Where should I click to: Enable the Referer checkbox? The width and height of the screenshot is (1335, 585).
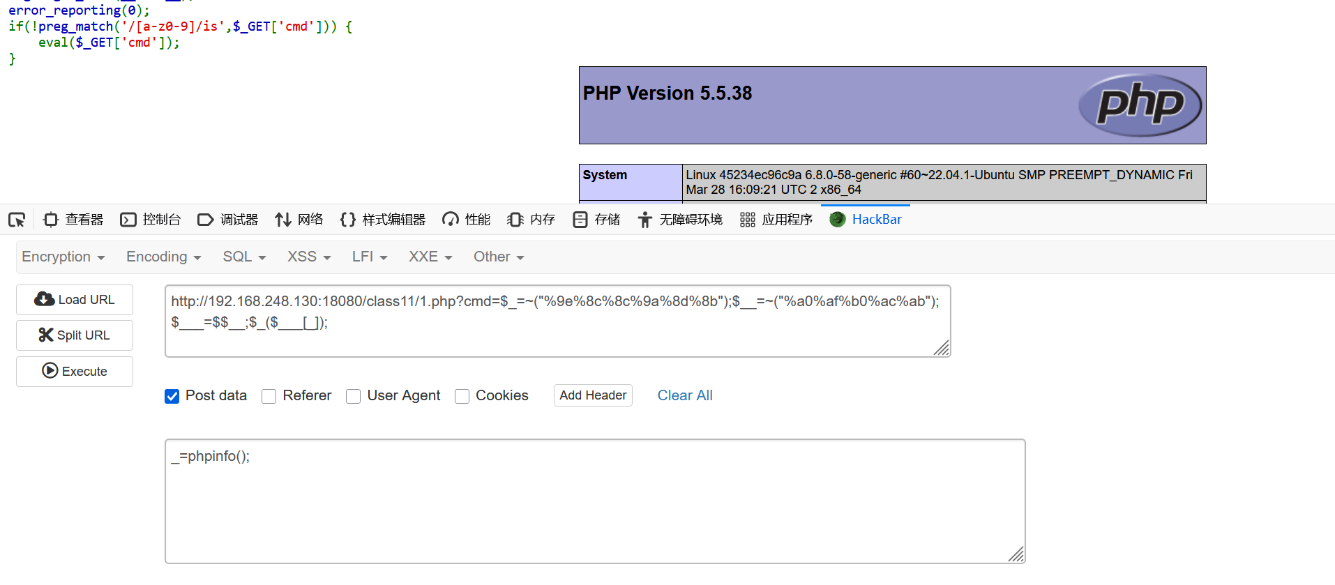tap(269, 396)
